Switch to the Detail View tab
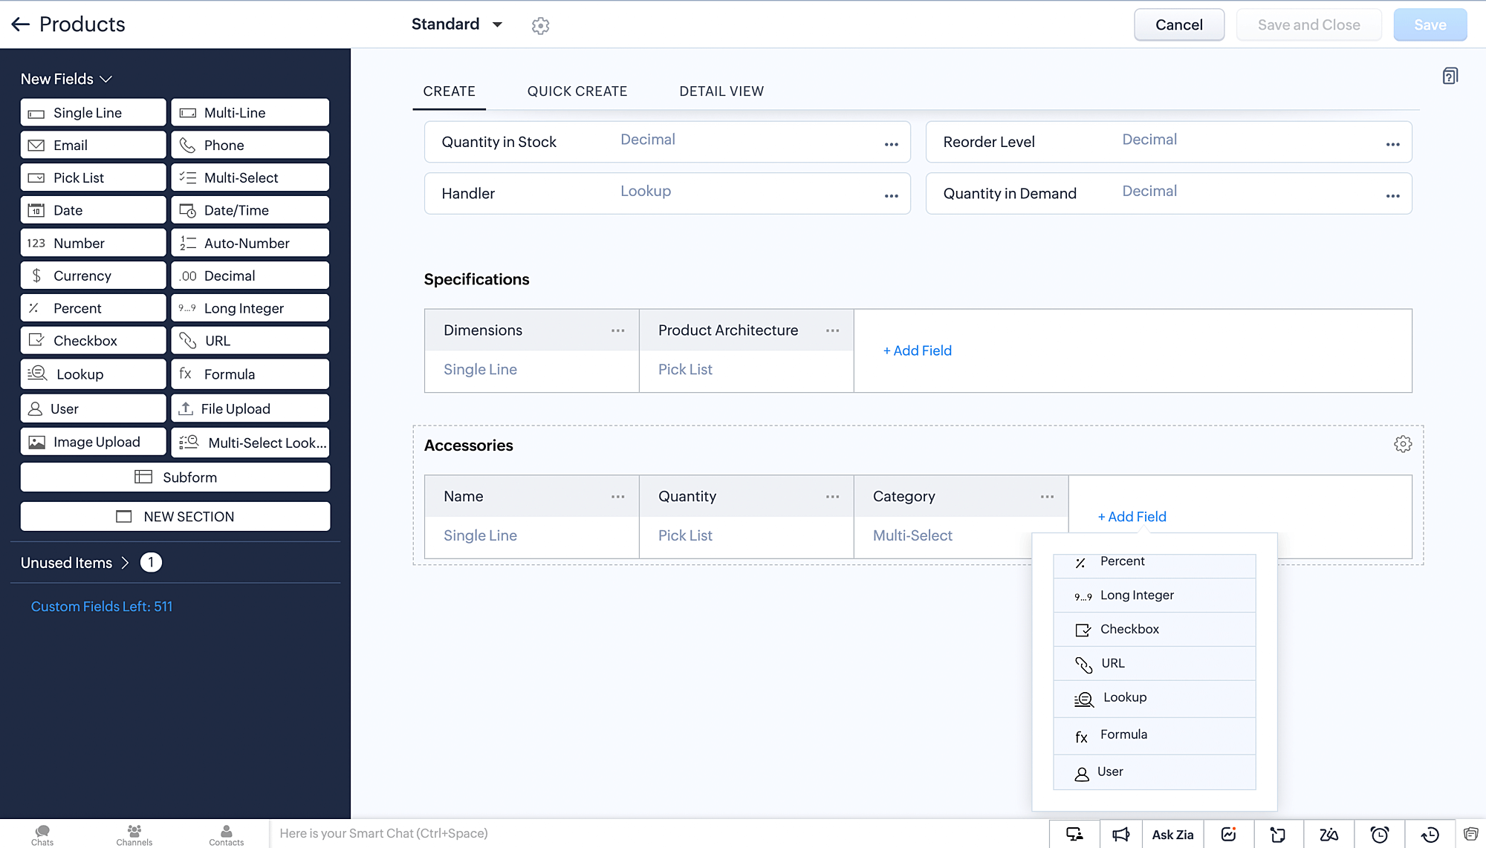Image resolution: width=1486 pixels, height=848 pixels. point(721,91)
